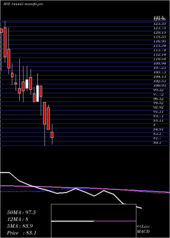Image resolution: width=170 pixels, height=238 pixels.
Task: Click the 81.7 price axis label
Action: (157, 138)
